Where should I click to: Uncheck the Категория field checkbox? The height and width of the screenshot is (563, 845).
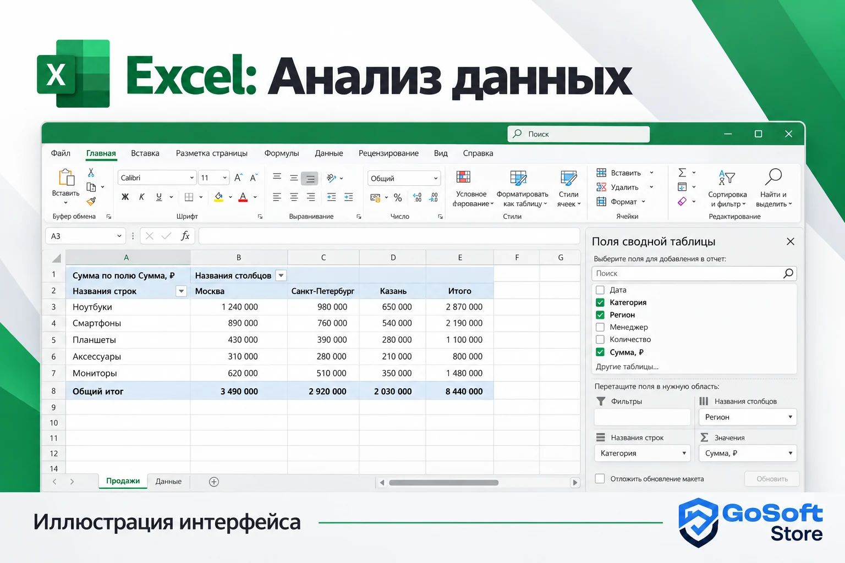(600, 302)
